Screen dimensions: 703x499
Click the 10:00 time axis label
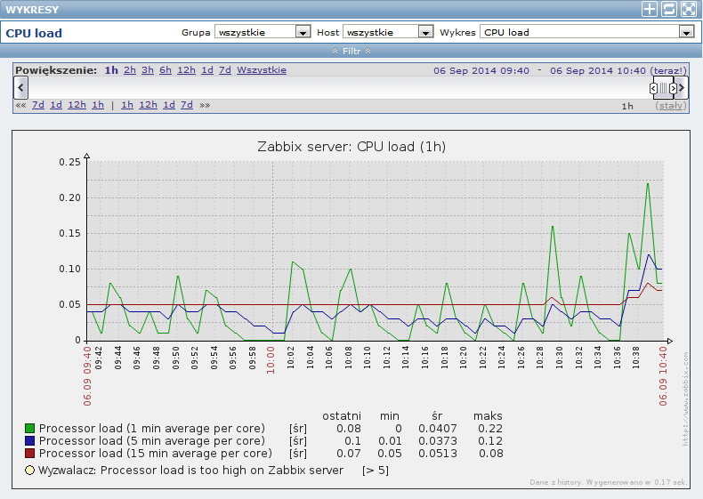point(271,359)
